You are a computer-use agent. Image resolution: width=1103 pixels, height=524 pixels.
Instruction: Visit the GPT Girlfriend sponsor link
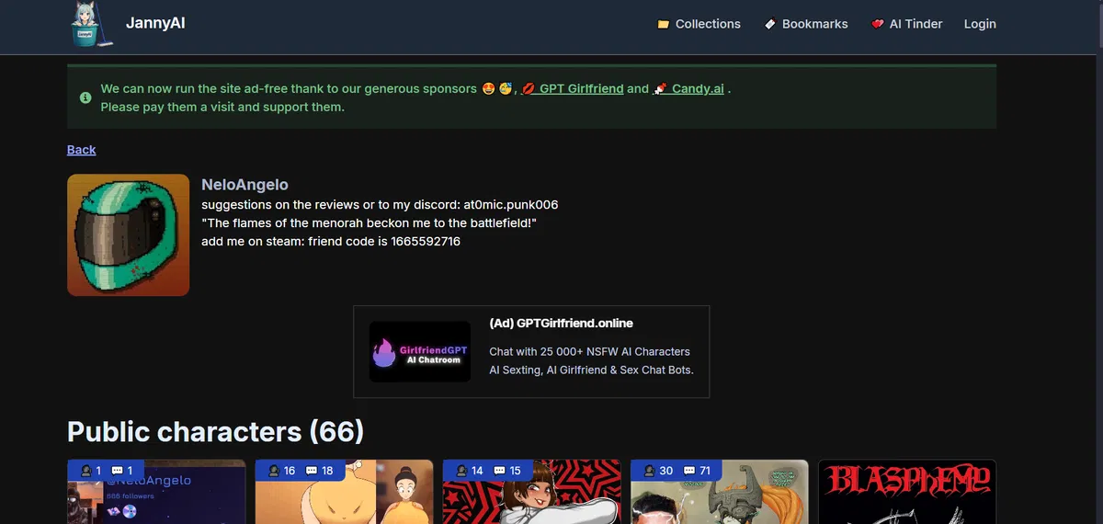tap(572, 89)
